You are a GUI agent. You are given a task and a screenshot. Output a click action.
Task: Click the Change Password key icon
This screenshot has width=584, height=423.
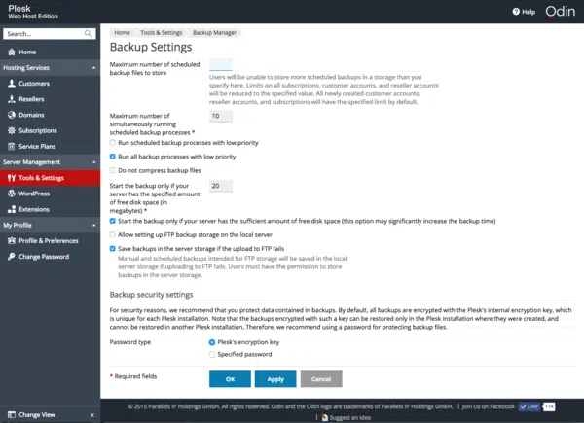12,257
